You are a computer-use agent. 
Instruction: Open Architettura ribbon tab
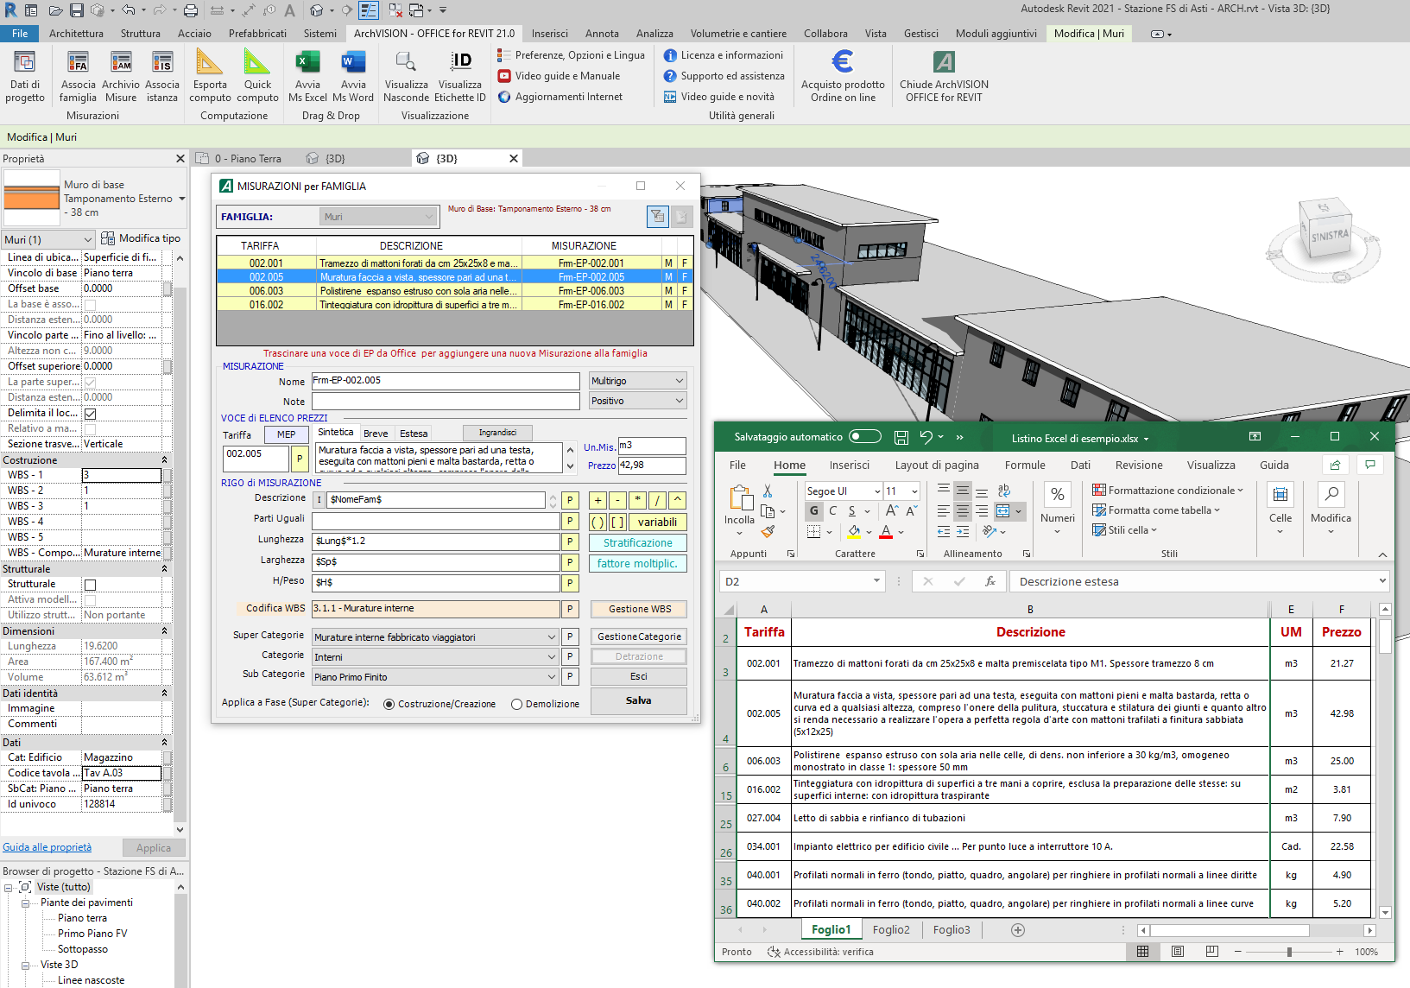tap(76, 33)
